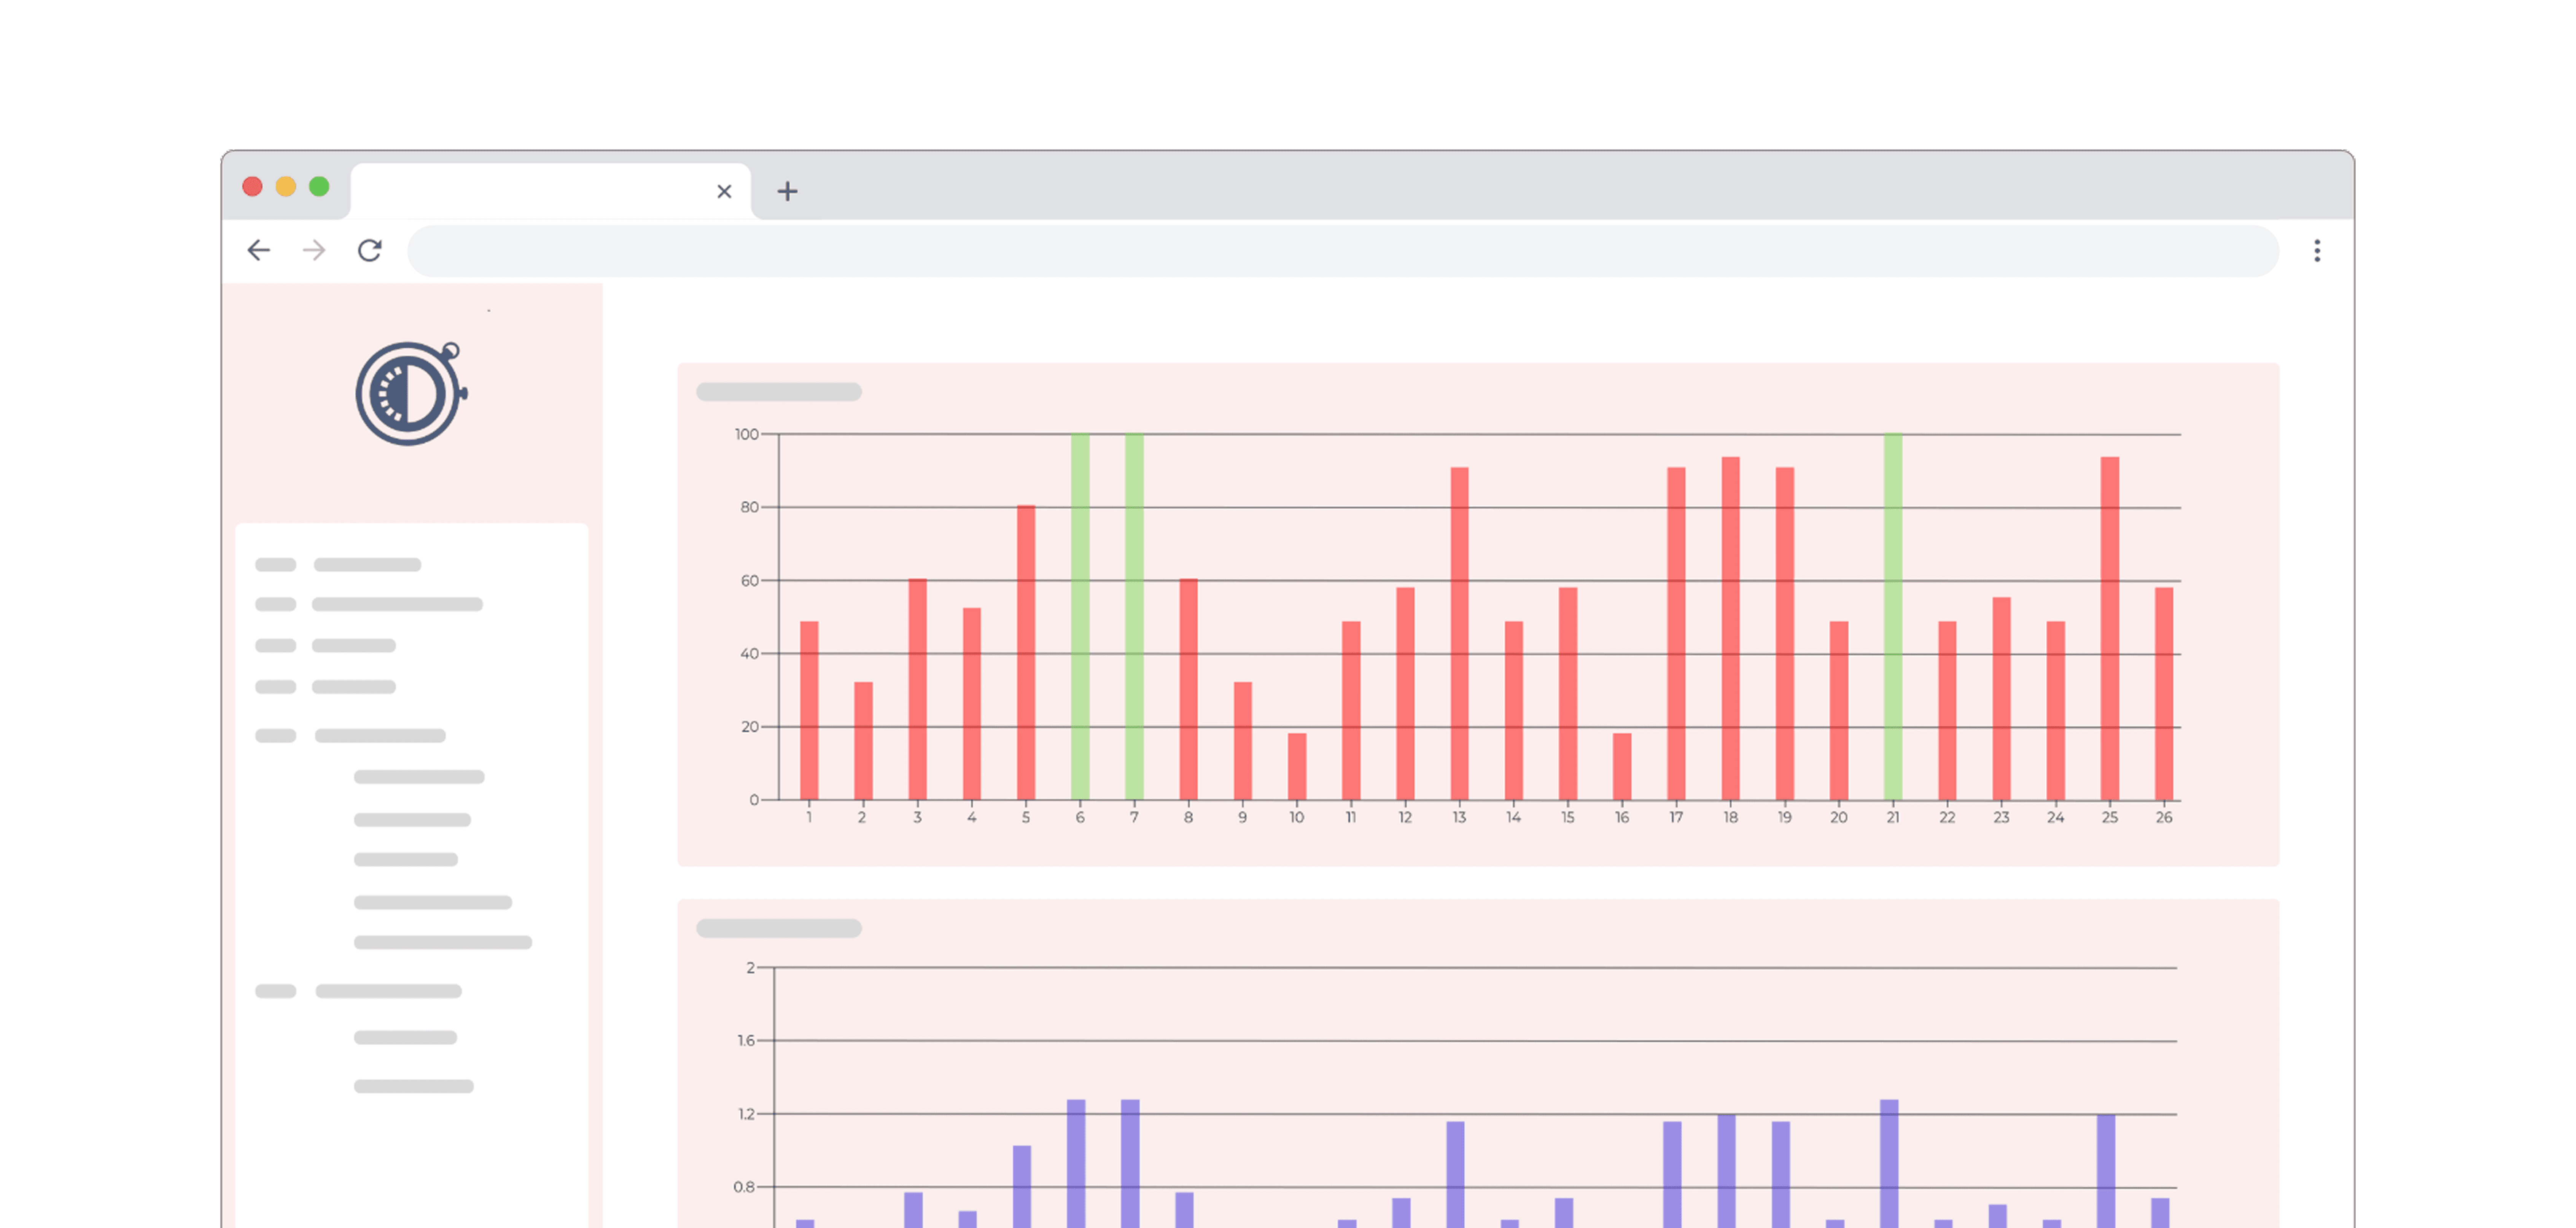Focus the browser address bar
The width and height of the screenshot is (2576, 1228).
pyautogui.click(x=1343, y=251)
